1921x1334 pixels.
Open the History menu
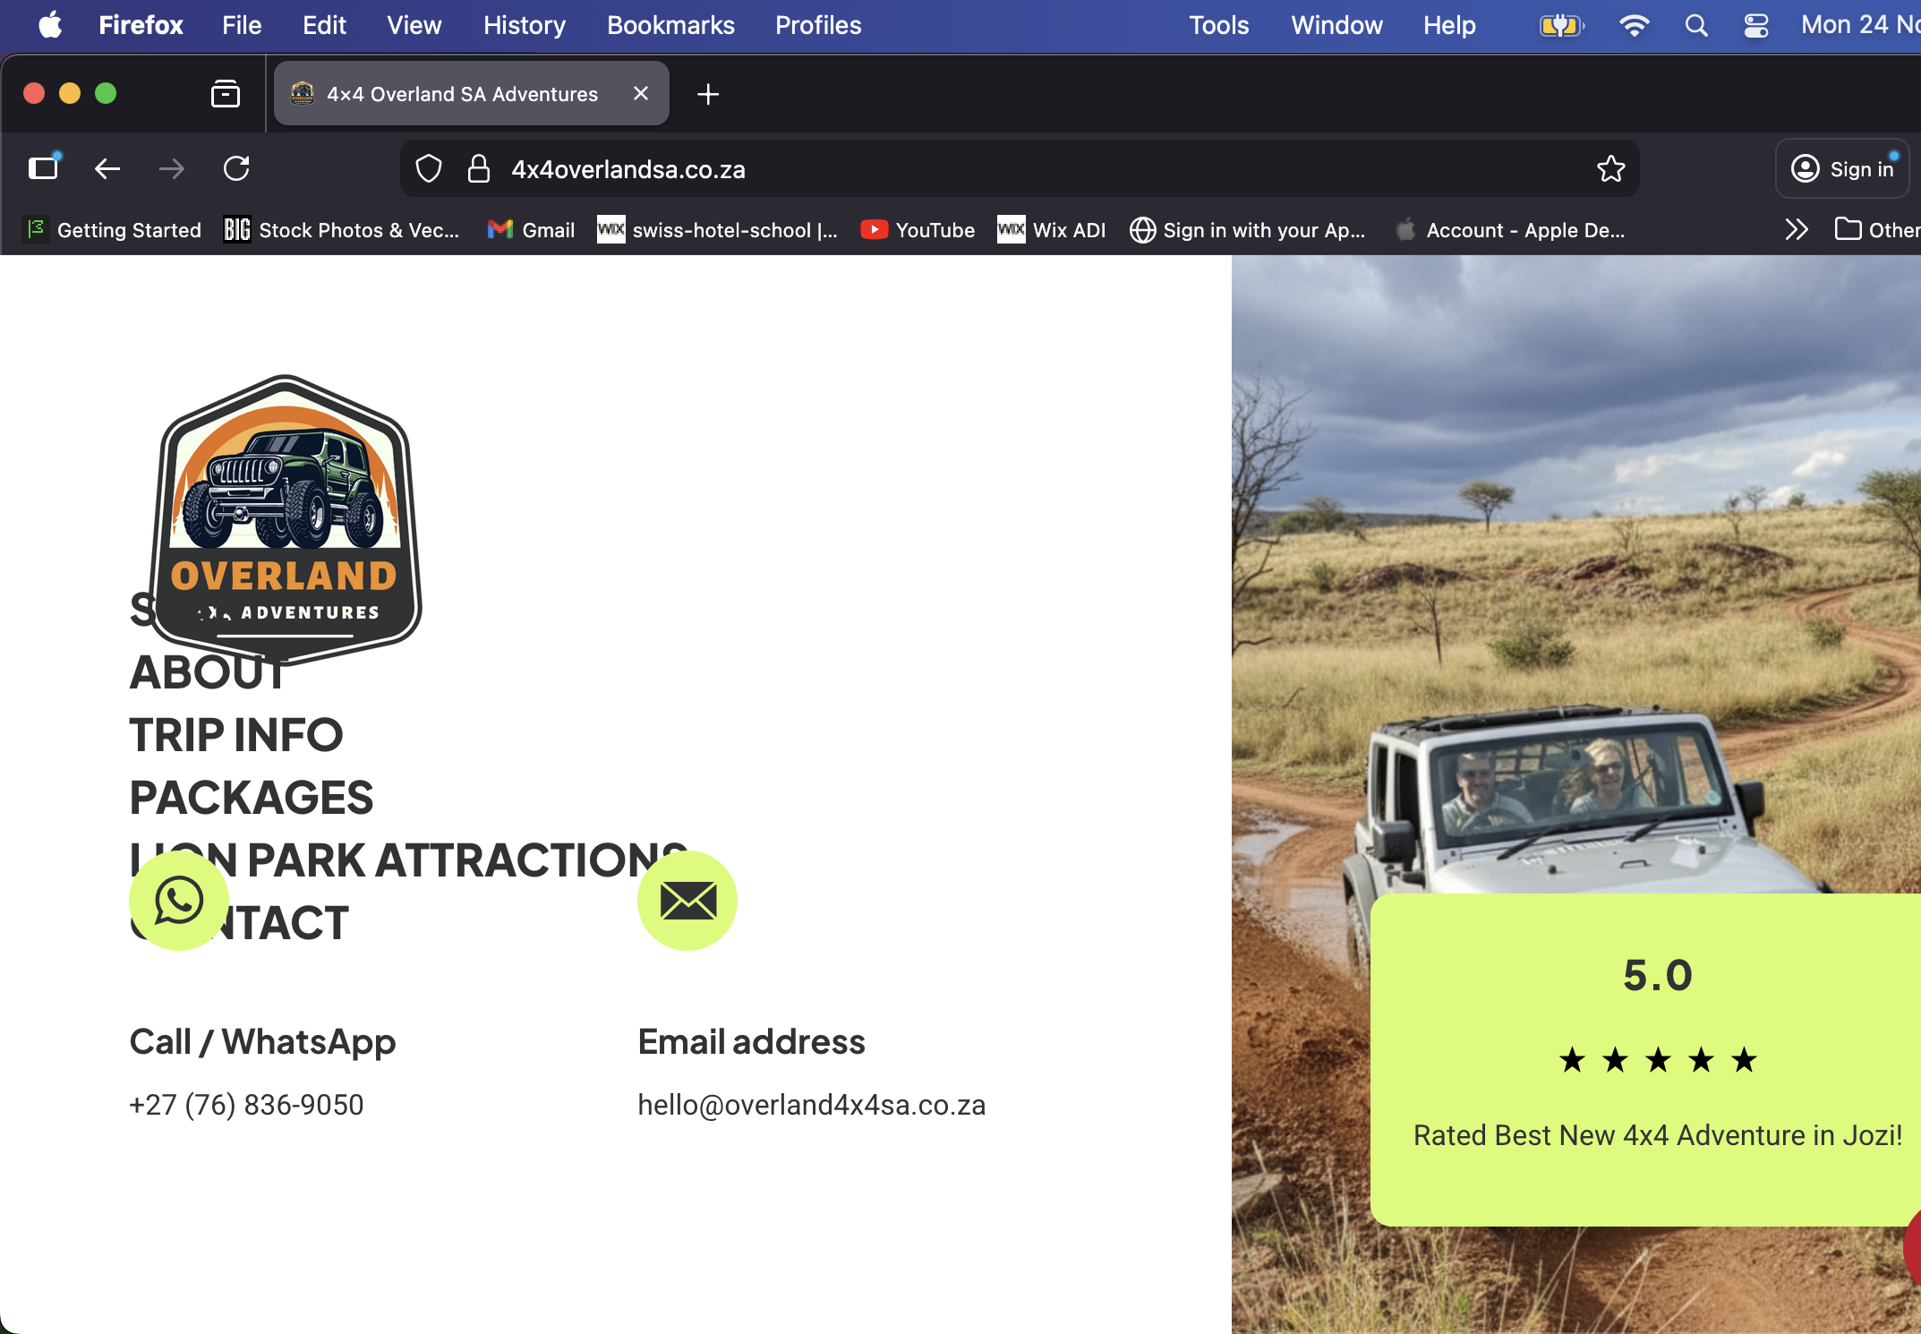tap(524, 25)
